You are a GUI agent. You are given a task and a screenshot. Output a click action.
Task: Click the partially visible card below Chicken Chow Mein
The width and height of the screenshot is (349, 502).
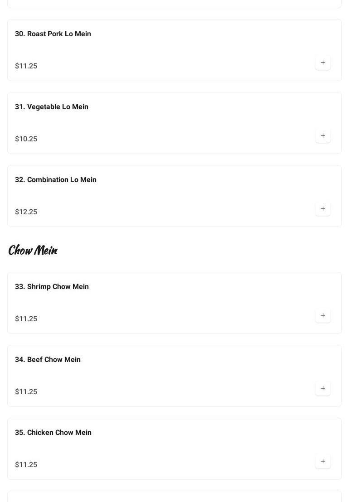(x=174, y=497)
